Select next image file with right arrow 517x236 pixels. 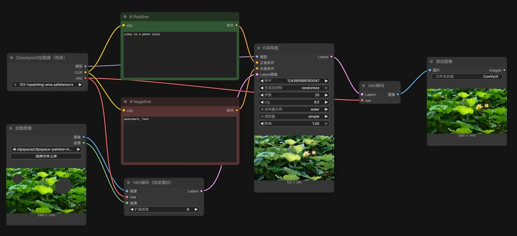click(78, 150)
